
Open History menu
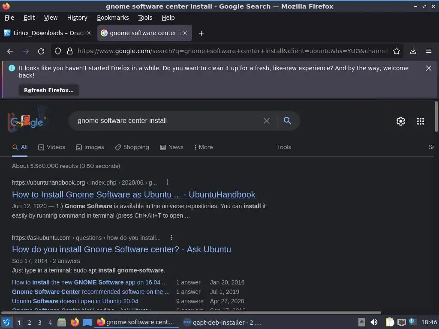[x=77, y=18]
